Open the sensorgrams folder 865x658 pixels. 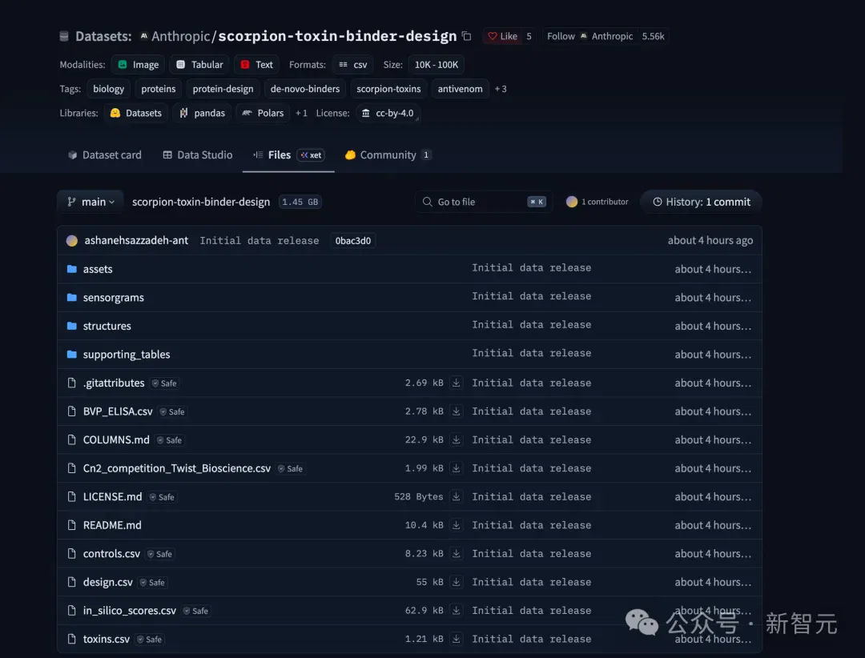pyautogui.click(x=113, y=297)
